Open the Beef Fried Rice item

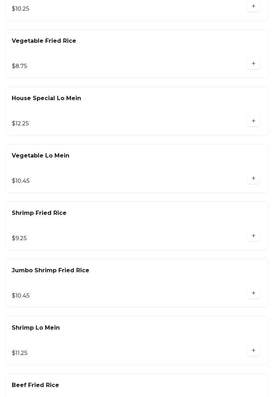[x=35, y=385]
